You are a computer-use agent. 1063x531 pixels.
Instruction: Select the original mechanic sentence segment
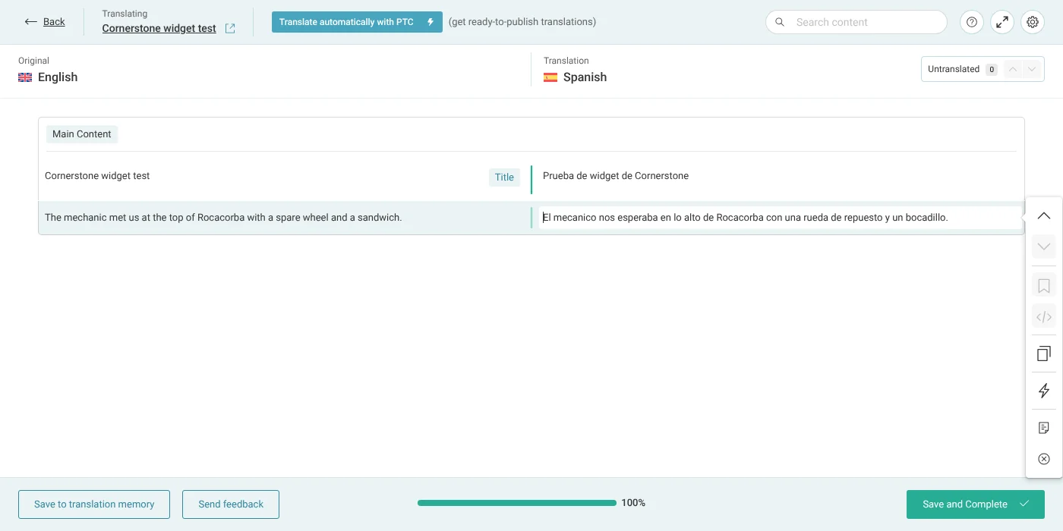click(x=223, y=218)
